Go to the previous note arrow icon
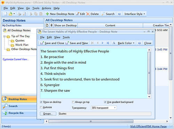The image size is (174, 129). click(x=97, y=43)
